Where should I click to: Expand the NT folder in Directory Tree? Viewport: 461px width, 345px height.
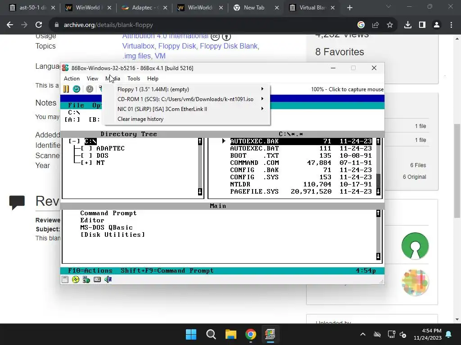pos(86,163)
